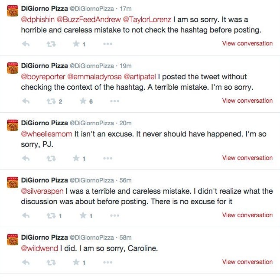Retweet the @silveraspen apology tweet
The image size is (280, 280).
52,215
